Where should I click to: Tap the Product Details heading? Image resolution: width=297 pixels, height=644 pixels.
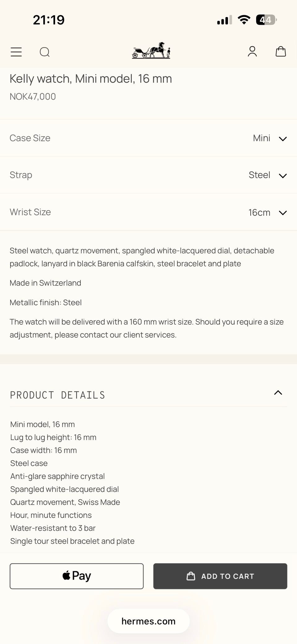click(58, 395)
